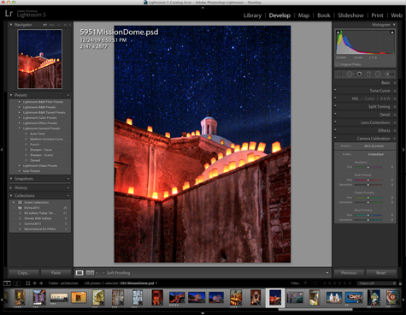This screenshot has height=315, width=406.
Task: Click Before/After view button in toolbar
Action: point(90,273)
